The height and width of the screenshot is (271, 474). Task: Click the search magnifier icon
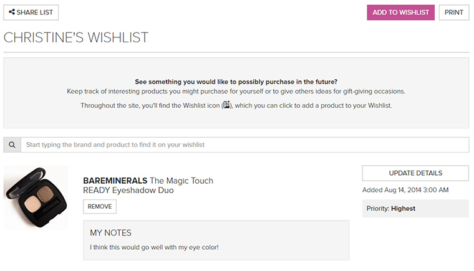(x=12, y=145)
